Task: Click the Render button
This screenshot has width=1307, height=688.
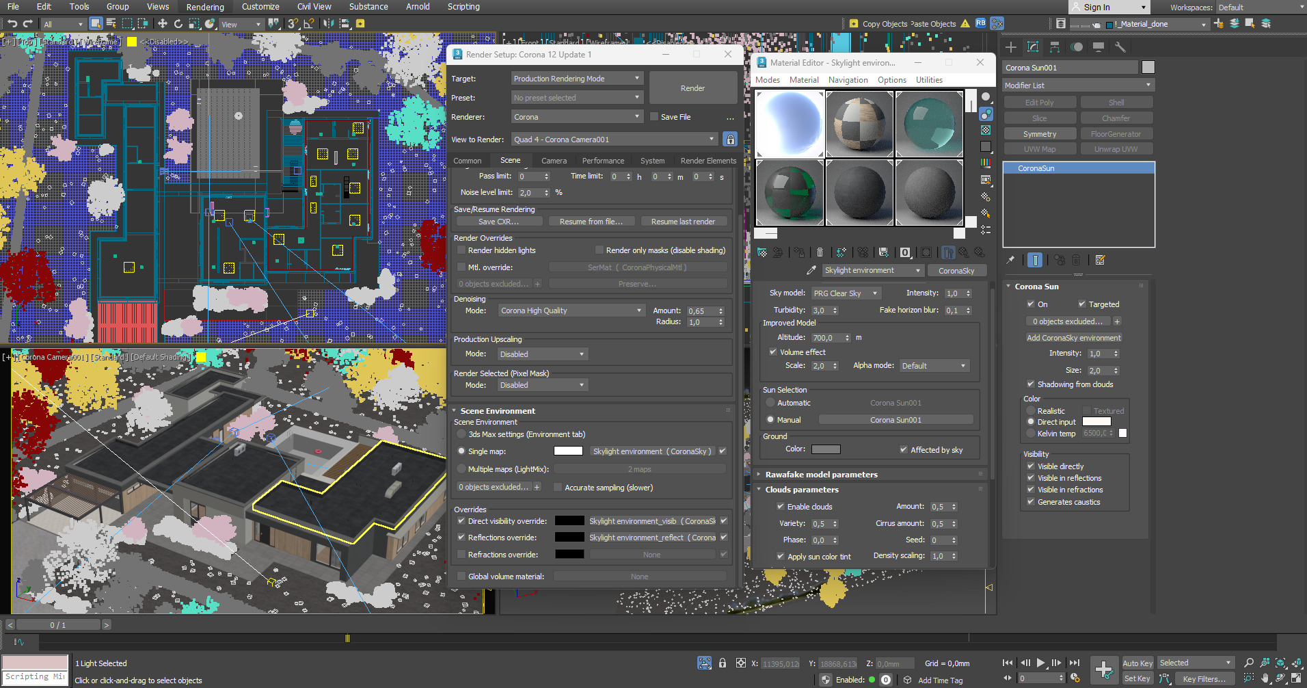Action: pyautogui.click(x=692, y=88)
